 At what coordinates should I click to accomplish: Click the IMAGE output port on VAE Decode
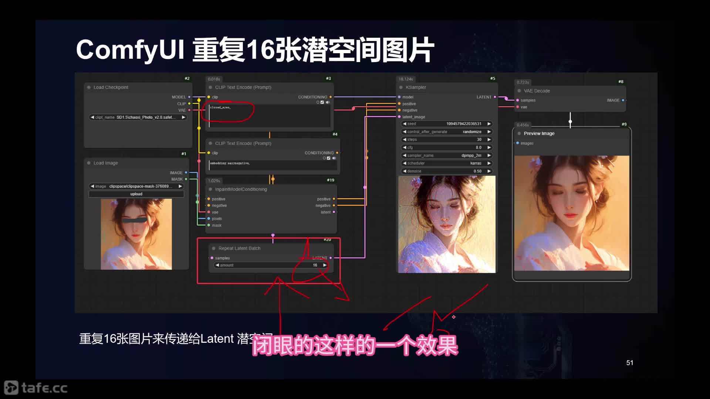click(x=623, y=100)
